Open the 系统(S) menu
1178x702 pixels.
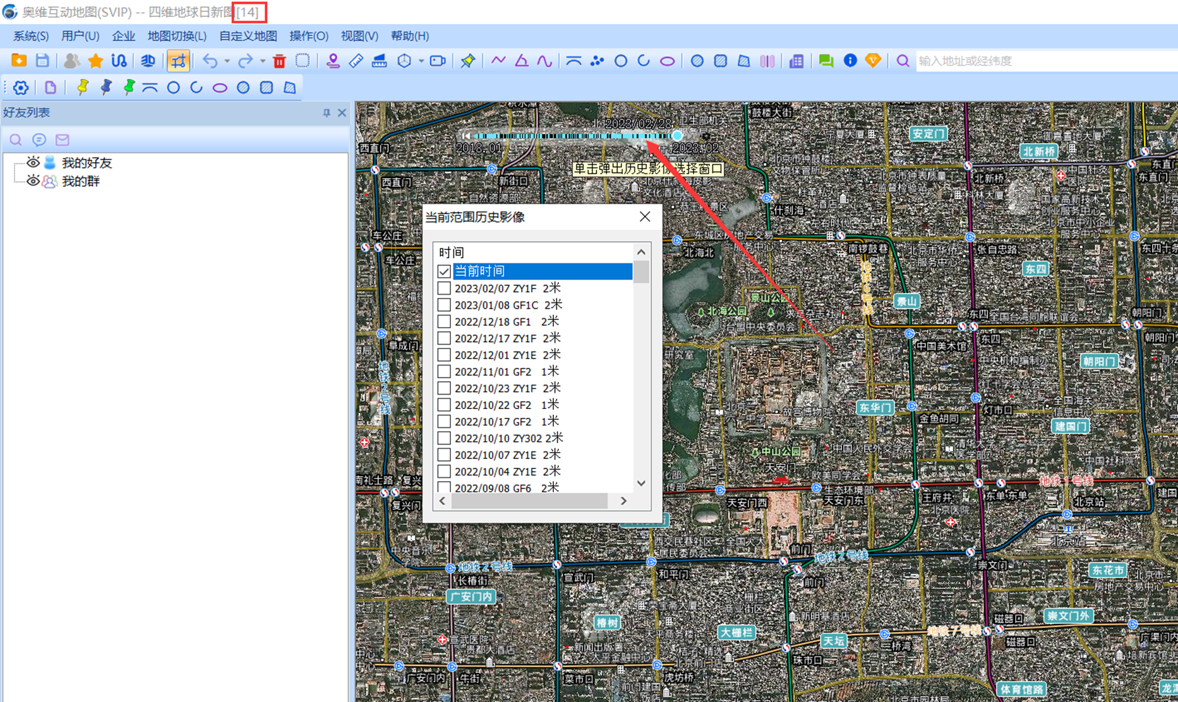click(x=31, y=36)
